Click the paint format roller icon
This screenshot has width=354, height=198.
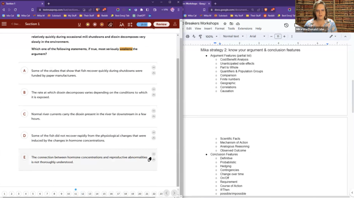(200, 36)
